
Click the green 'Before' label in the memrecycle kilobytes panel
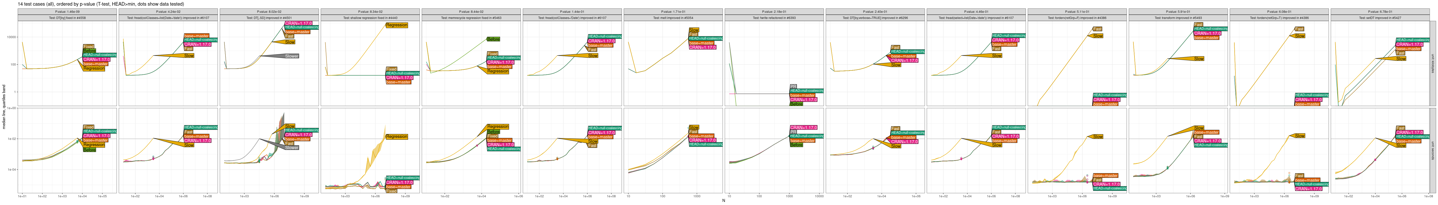coord(493,39)
